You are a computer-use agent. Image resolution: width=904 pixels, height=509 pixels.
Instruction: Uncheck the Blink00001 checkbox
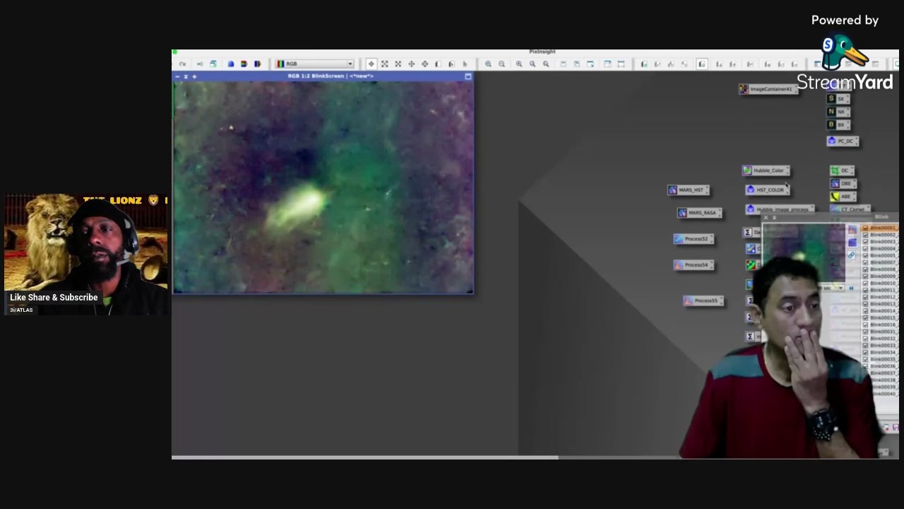(865, 228)
